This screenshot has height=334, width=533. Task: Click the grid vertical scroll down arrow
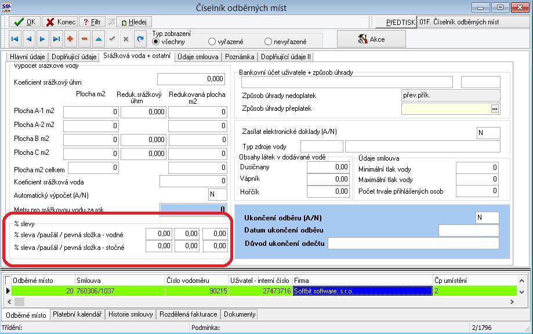[521, 292]
